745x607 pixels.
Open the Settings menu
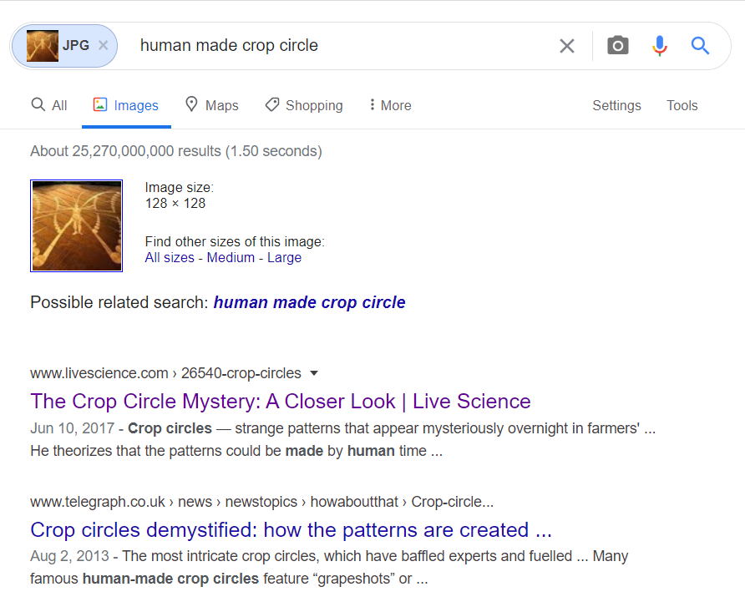point(616,105)
